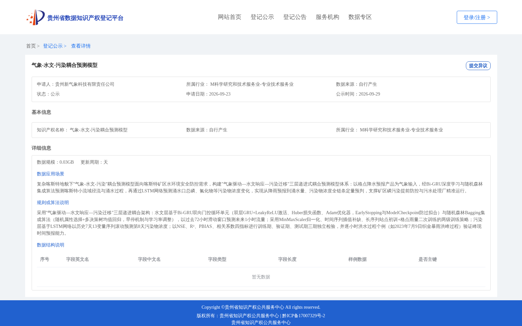The width and height of the screenshot is (522, 326).
Task: Click 公示时间：2026-09-29 text
Action: coord(358,94)
